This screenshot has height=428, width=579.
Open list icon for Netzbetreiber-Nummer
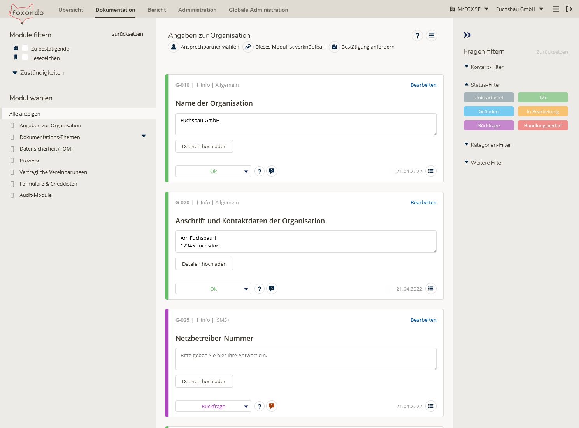(x=431, y=406)
